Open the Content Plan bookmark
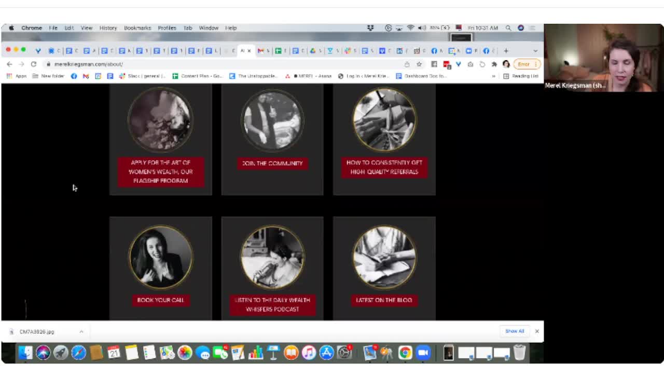Image resolution: width=664 pixels, height=374 pixels. tap(197, 76)
